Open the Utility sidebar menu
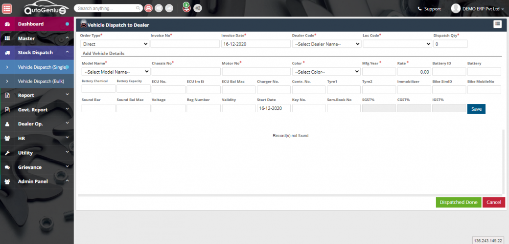Screen dimensions: 509x244 coord(37,153)
